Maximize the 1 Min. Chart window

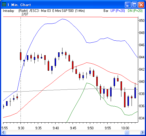(134, 5)
